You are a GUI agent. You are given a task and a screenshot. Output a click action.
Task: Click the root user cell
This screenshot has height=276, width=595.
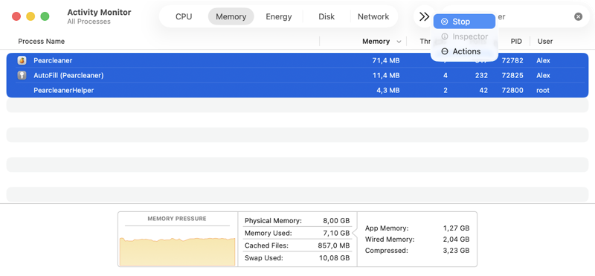point(543,90)
